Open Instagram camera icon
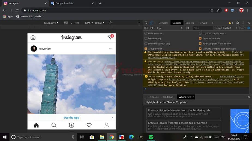252x141 pixels. [x=33, y=38]
